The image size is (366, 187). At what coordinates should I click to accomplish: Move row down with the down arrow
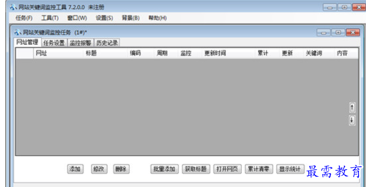coord(352,120)
